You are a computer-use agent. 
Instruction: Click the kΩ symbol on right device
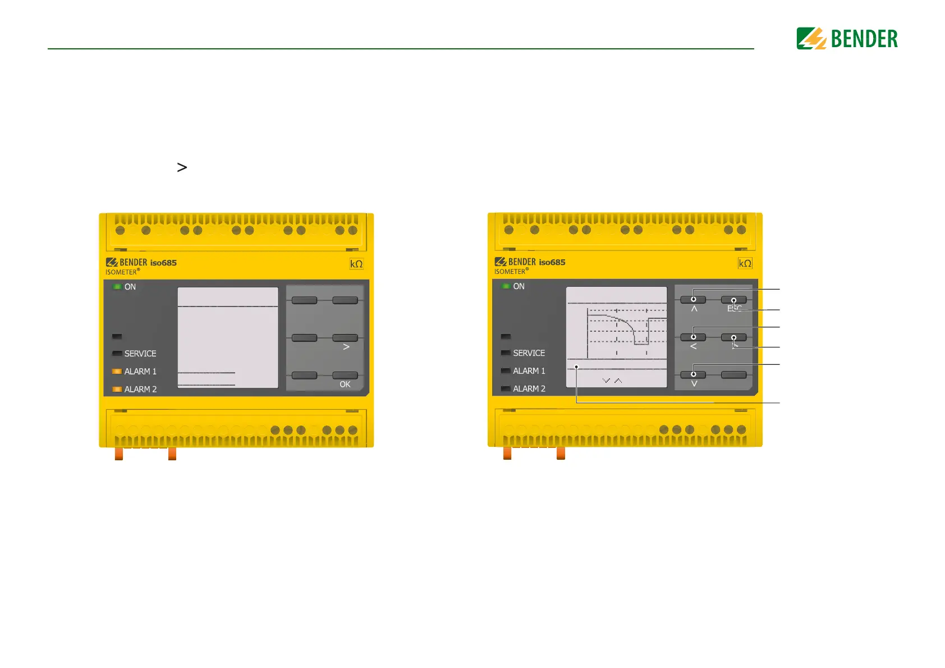[745, 263]
